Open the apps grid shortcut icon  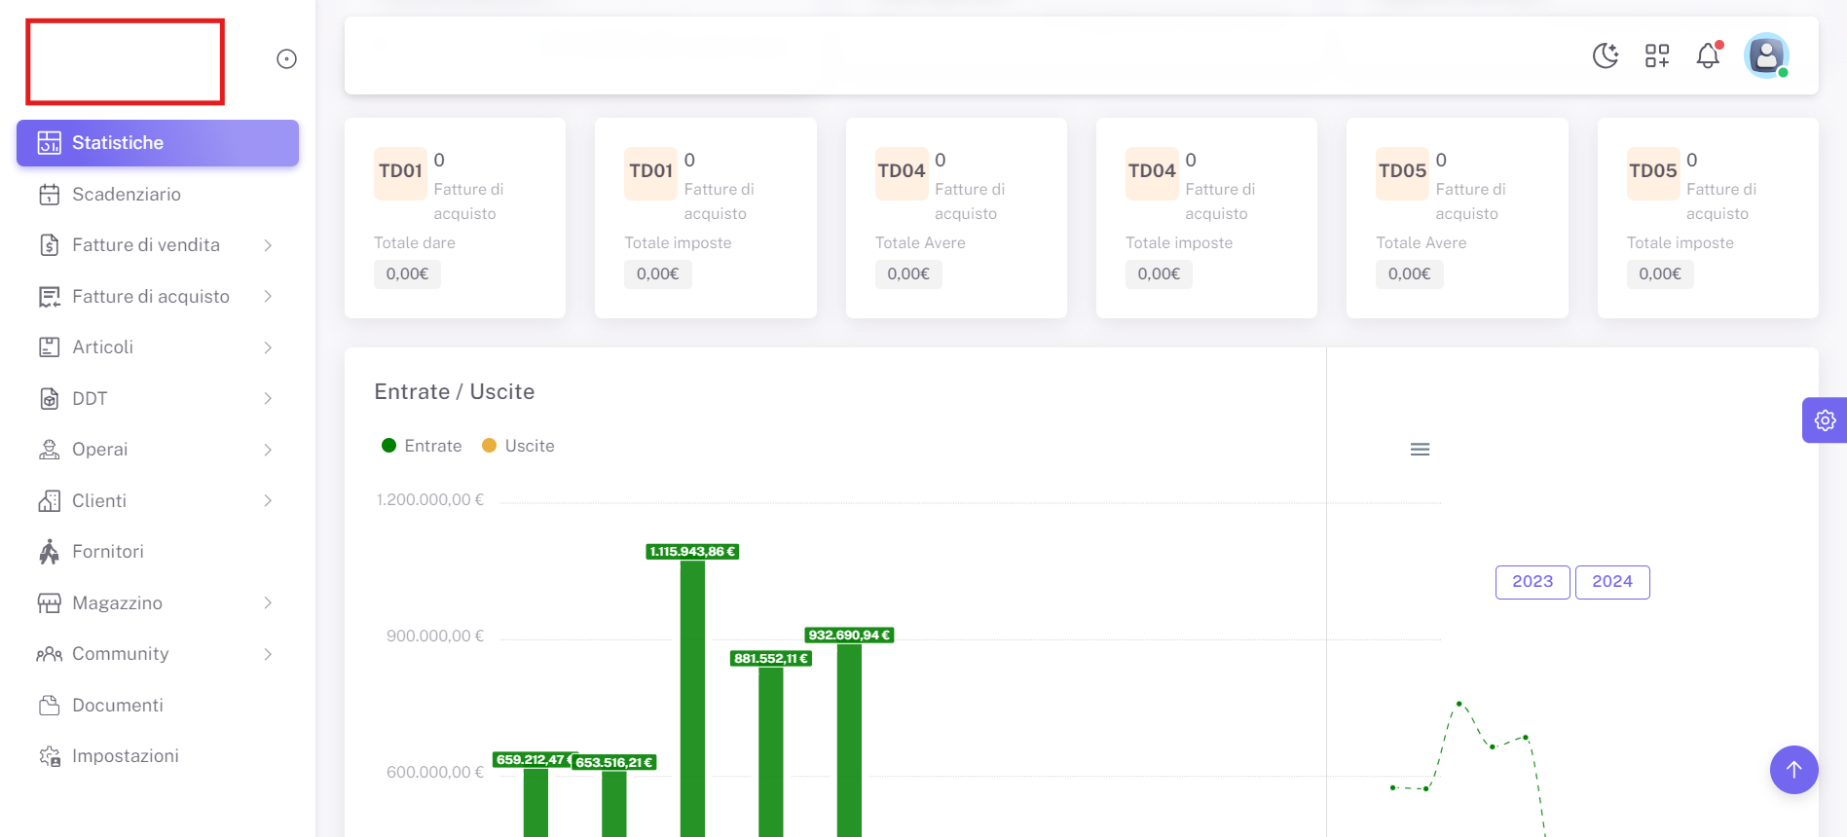1656,55
